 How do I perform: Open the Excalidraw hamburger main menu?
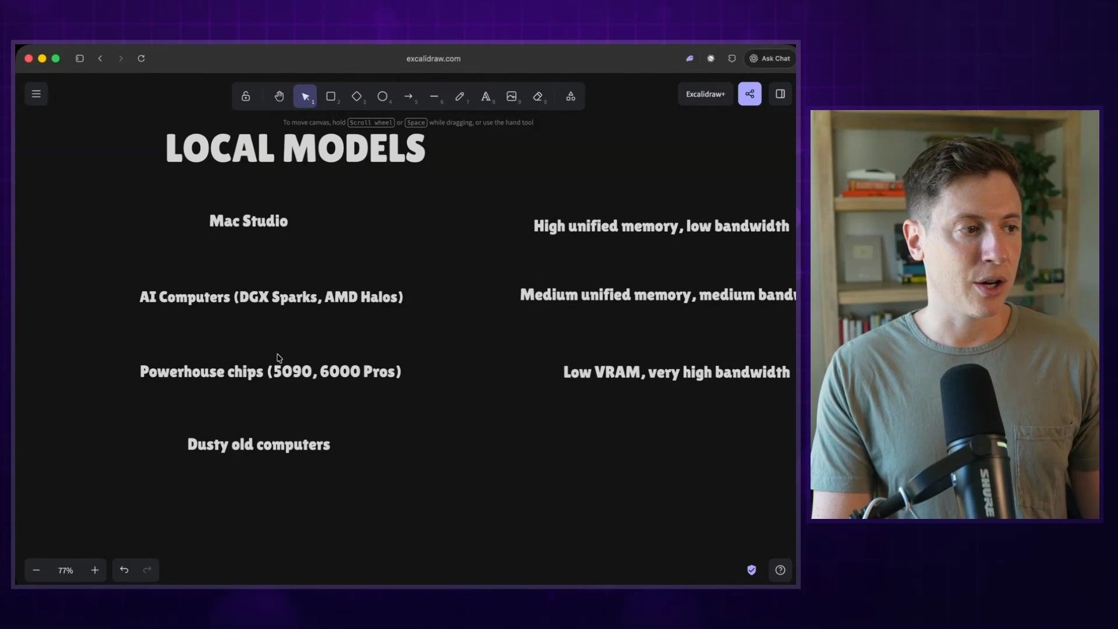coord(36,94)
